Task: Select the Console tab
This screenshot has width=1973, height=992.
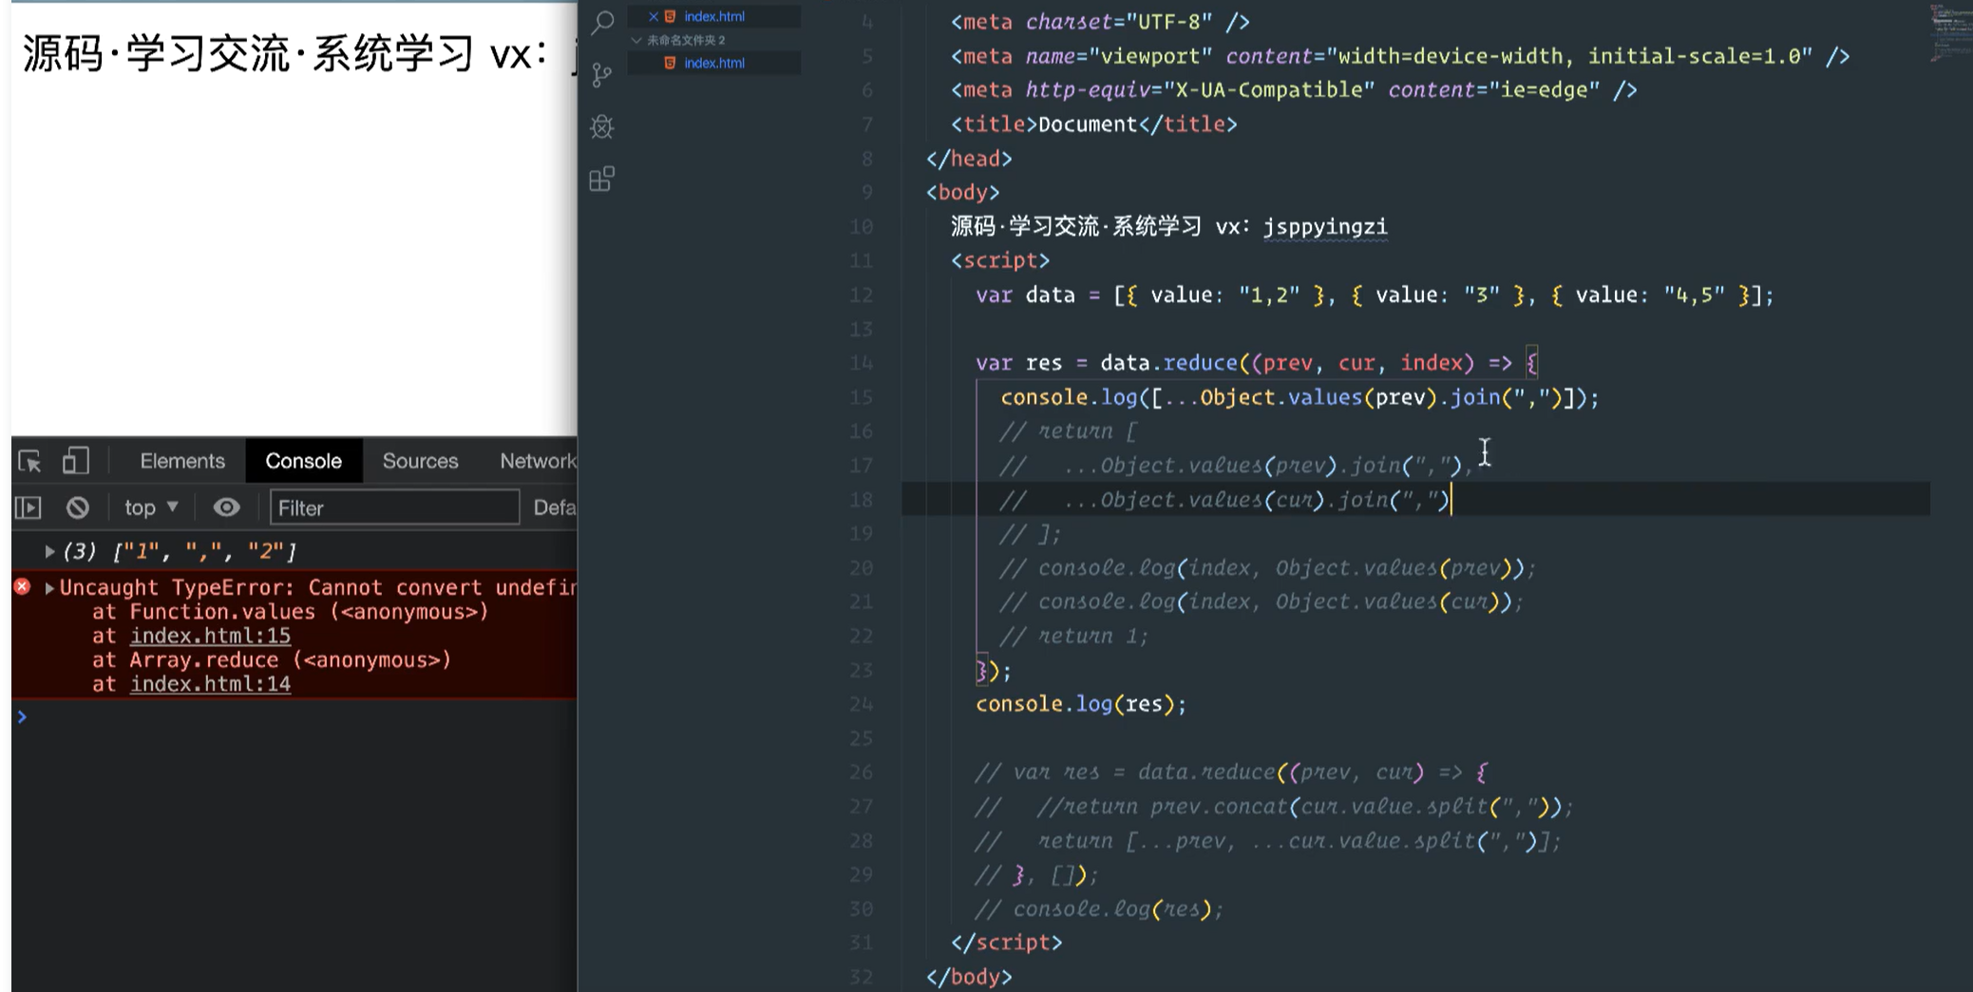Action: coord(303,461)
